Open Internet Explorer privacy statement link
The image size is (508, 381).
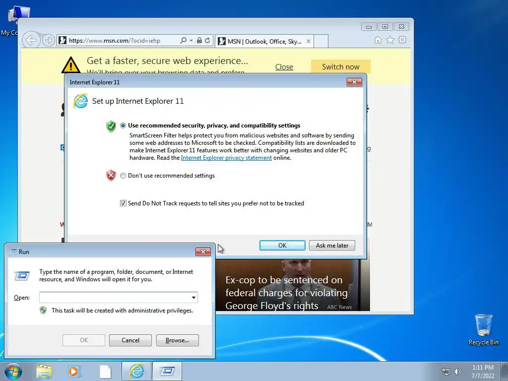tap(226, 158)
